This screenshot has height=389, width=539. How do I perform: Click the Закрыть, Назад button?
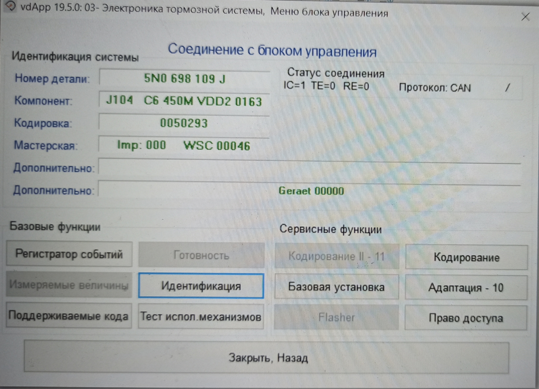click(267, 357)
